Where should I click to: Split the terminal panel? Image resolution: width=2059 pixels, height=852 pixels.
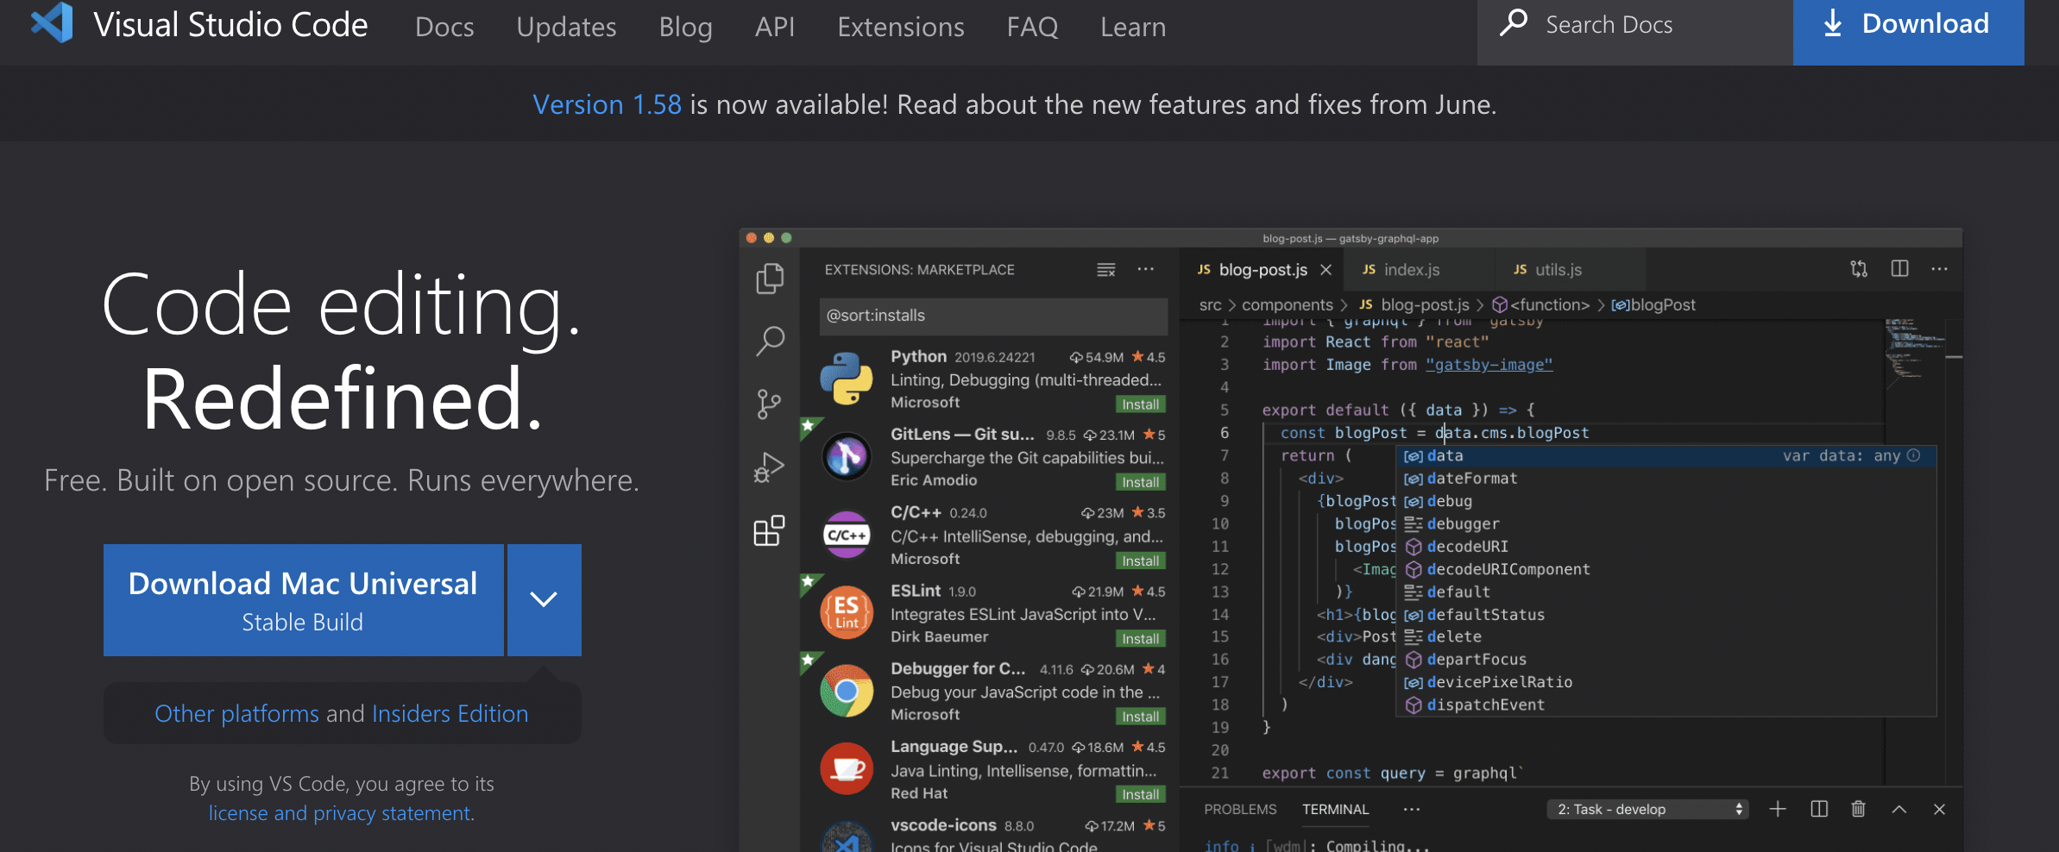[1819, 809]
